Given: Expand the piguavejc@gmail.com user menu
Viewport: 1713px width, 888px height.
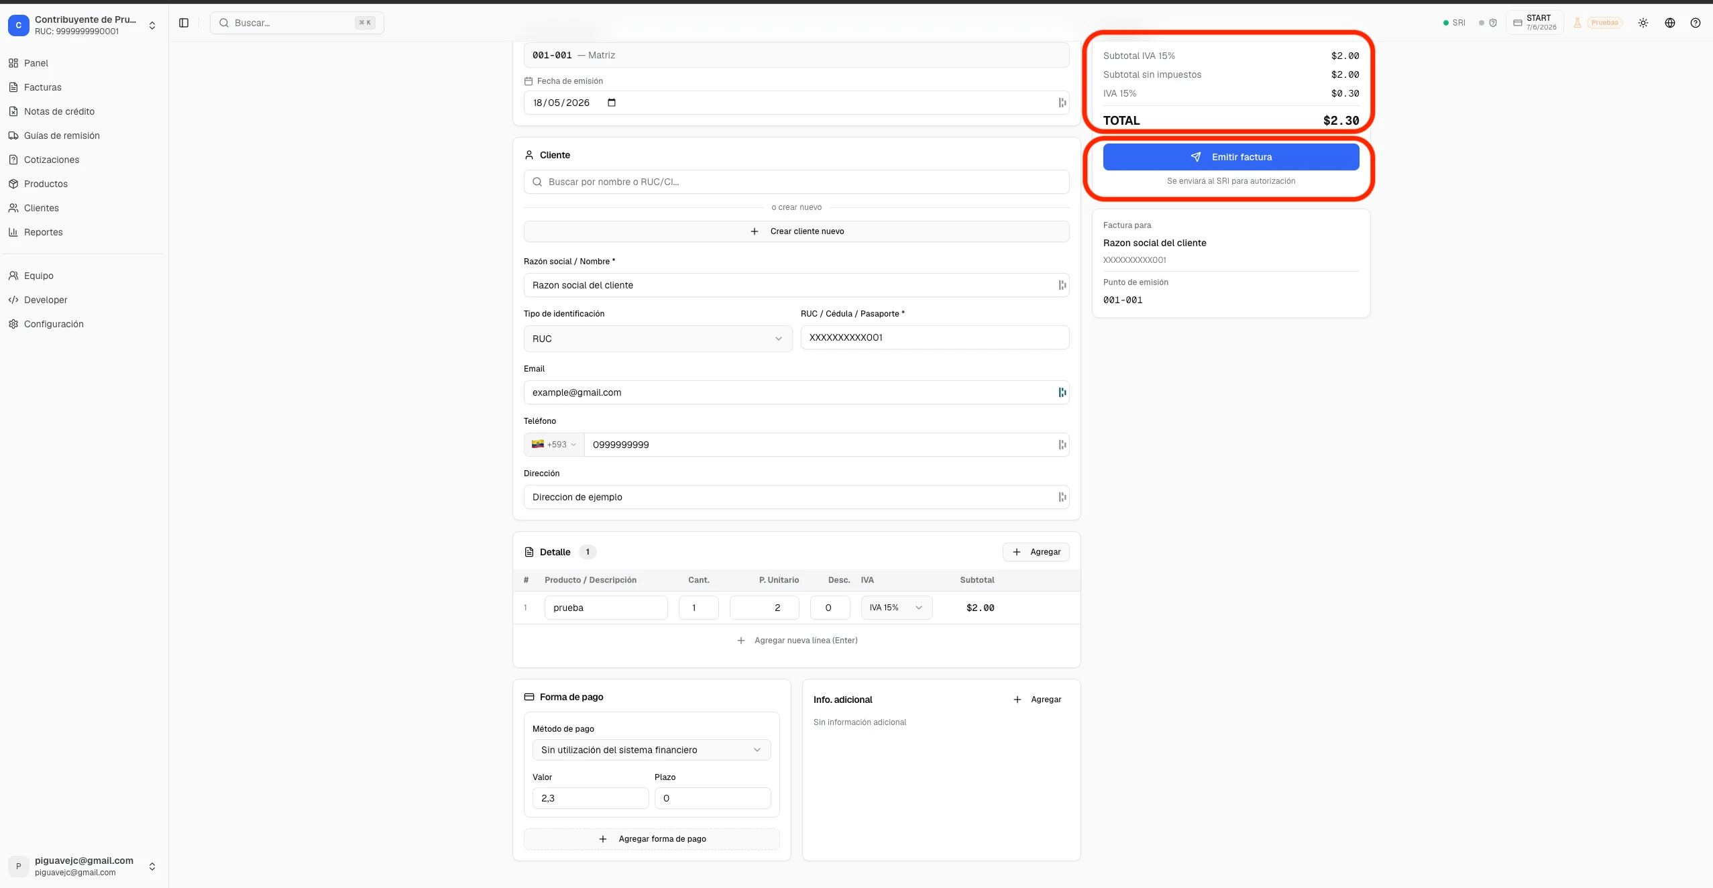Looking at the screenshot, I should tap(84, 866).
